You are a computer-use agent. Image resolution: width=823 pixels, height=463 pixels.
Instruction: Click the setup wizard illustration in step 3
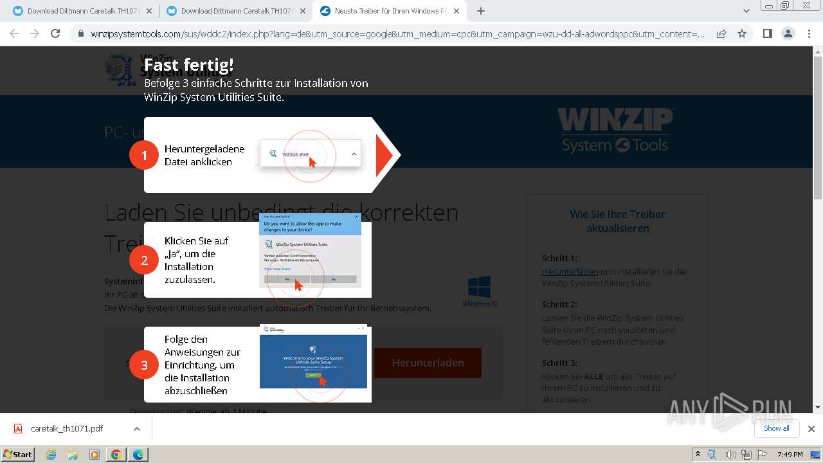click(x=313, y=356)
